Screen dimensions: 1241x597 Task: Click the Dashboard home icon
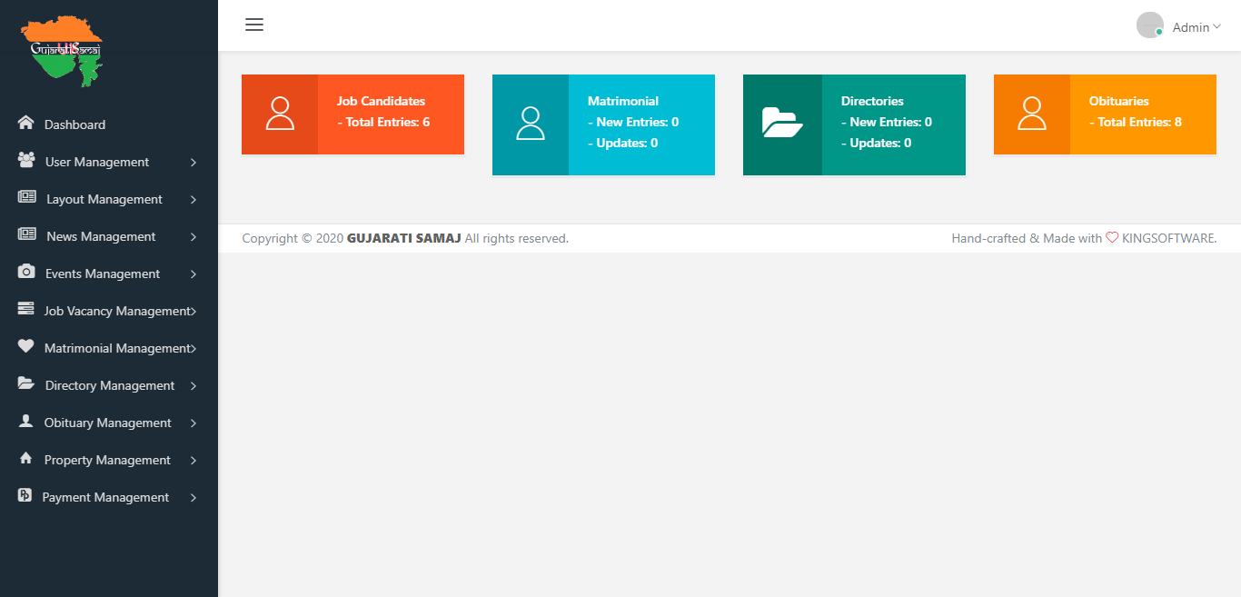25,124
